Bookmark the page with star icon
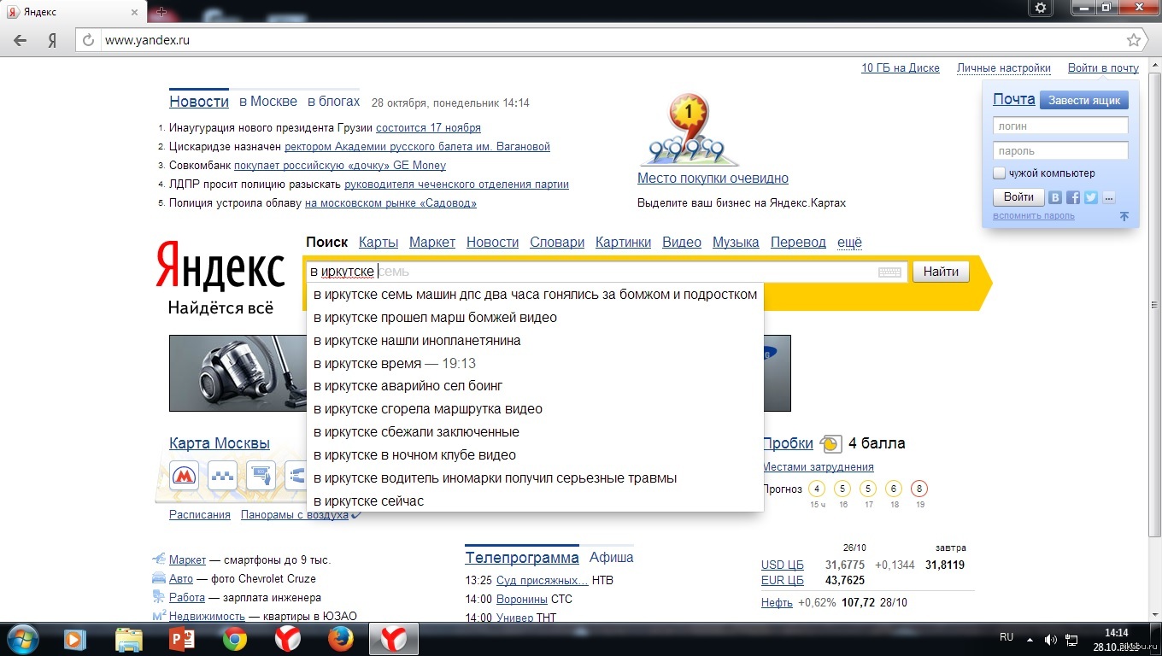The width and height of the screenshot is (1162, 656). coord(1133,40)
